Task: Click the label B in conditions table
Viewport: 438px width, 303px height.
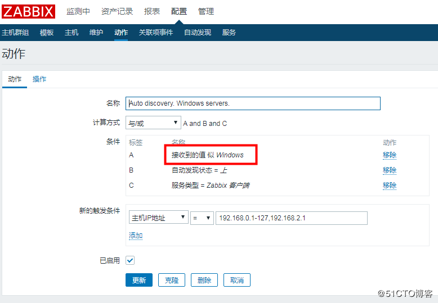Action: (x=131, y=170)
